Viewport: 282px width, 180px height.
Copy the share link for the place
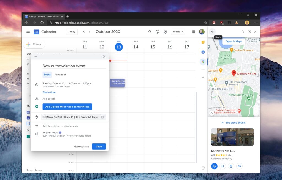239,166
